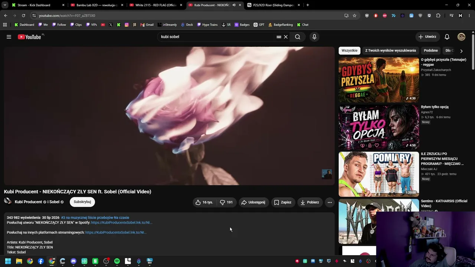Mute the Kubi Producent tab audio

[234, 5]
